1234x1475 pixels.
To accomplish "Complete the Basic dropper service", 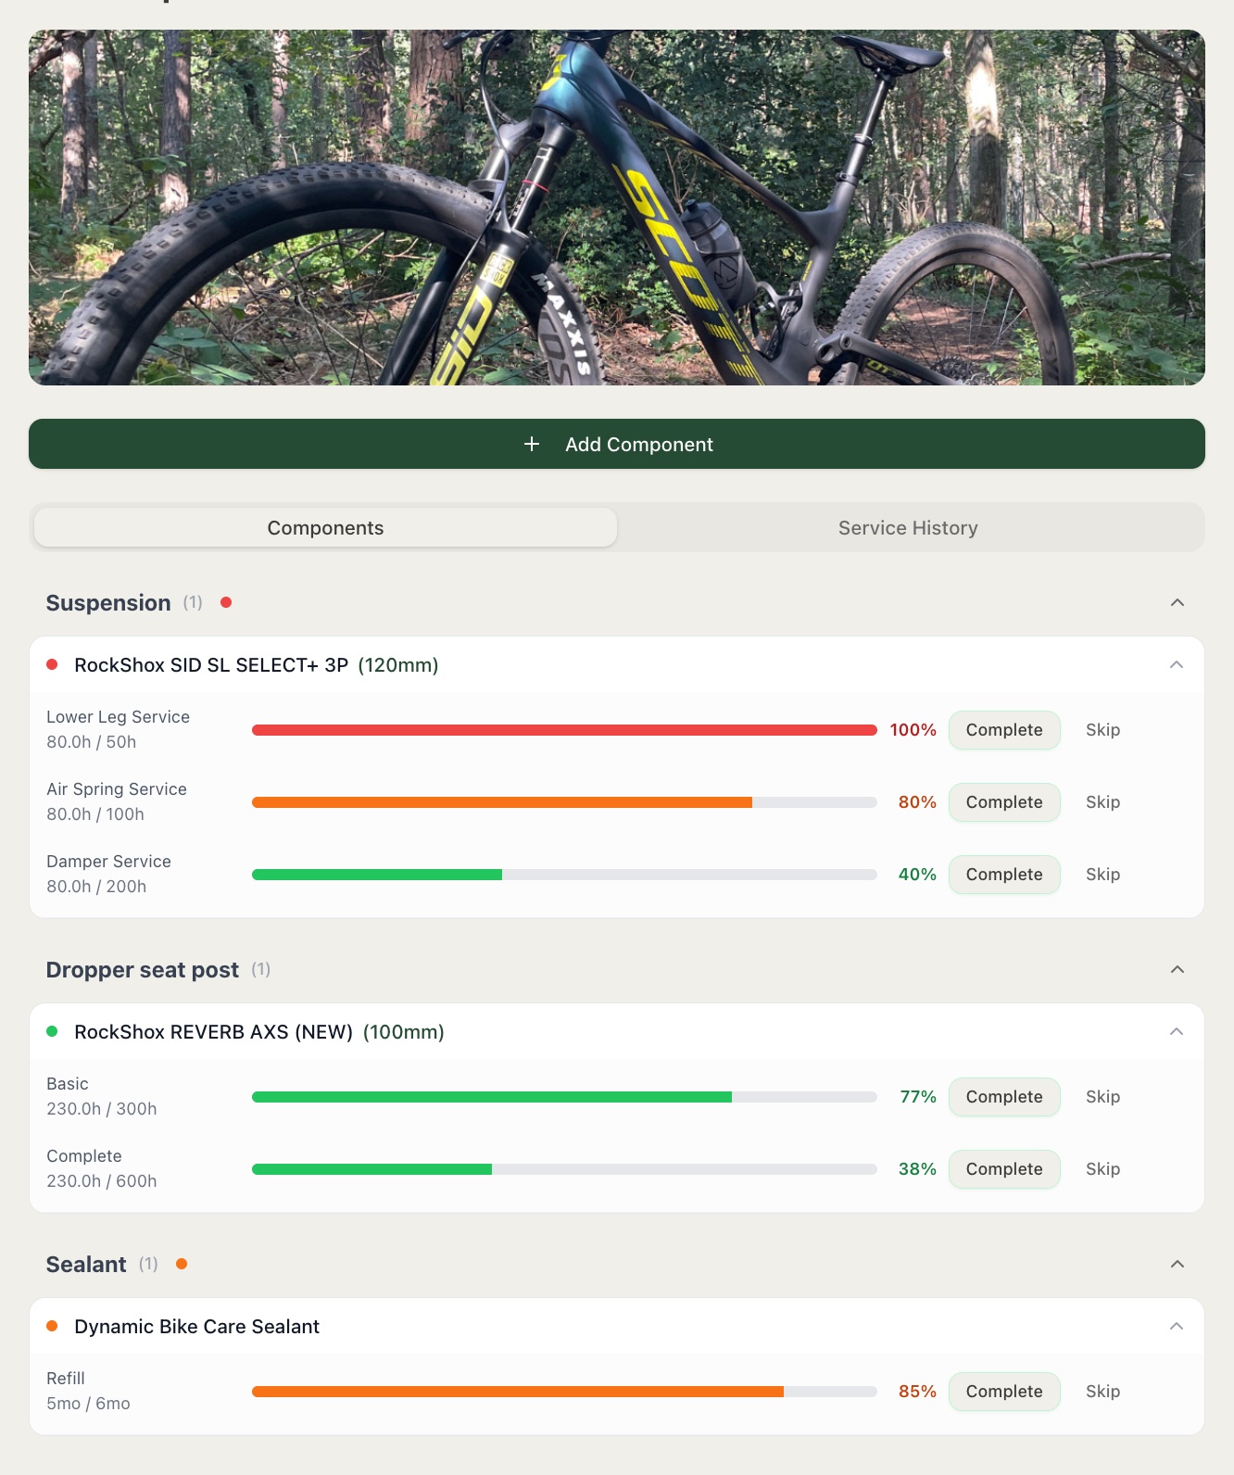I will coord(1004,1097).
